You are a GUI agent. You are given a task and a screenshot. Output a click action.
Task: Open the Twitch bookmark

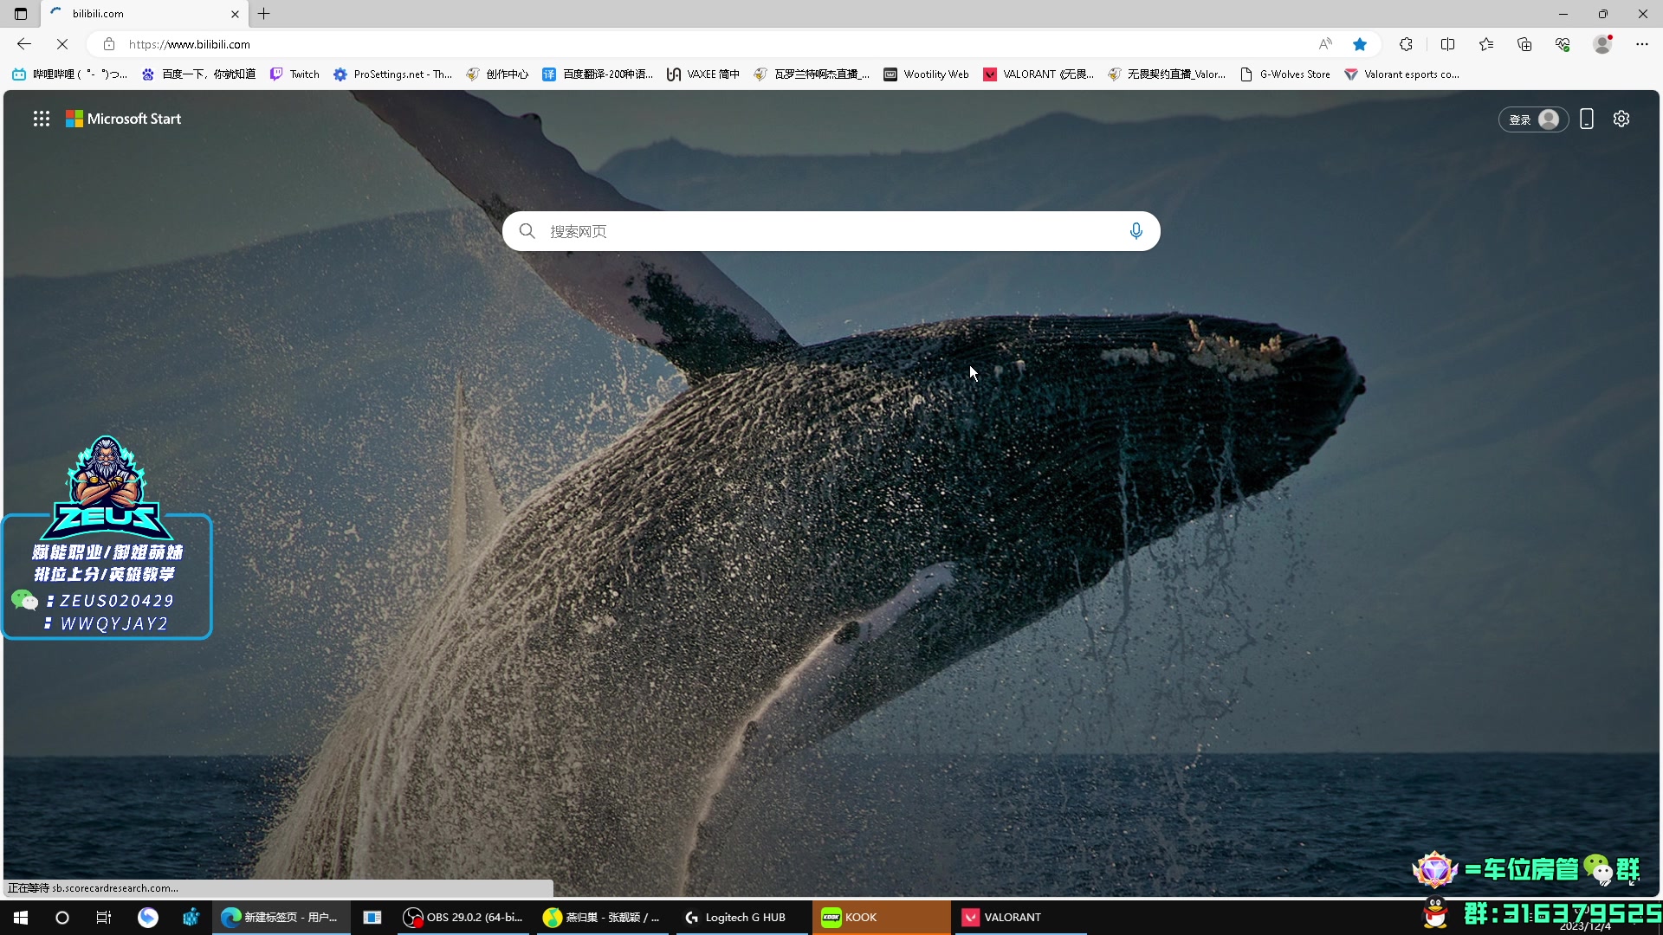[294, 74]
